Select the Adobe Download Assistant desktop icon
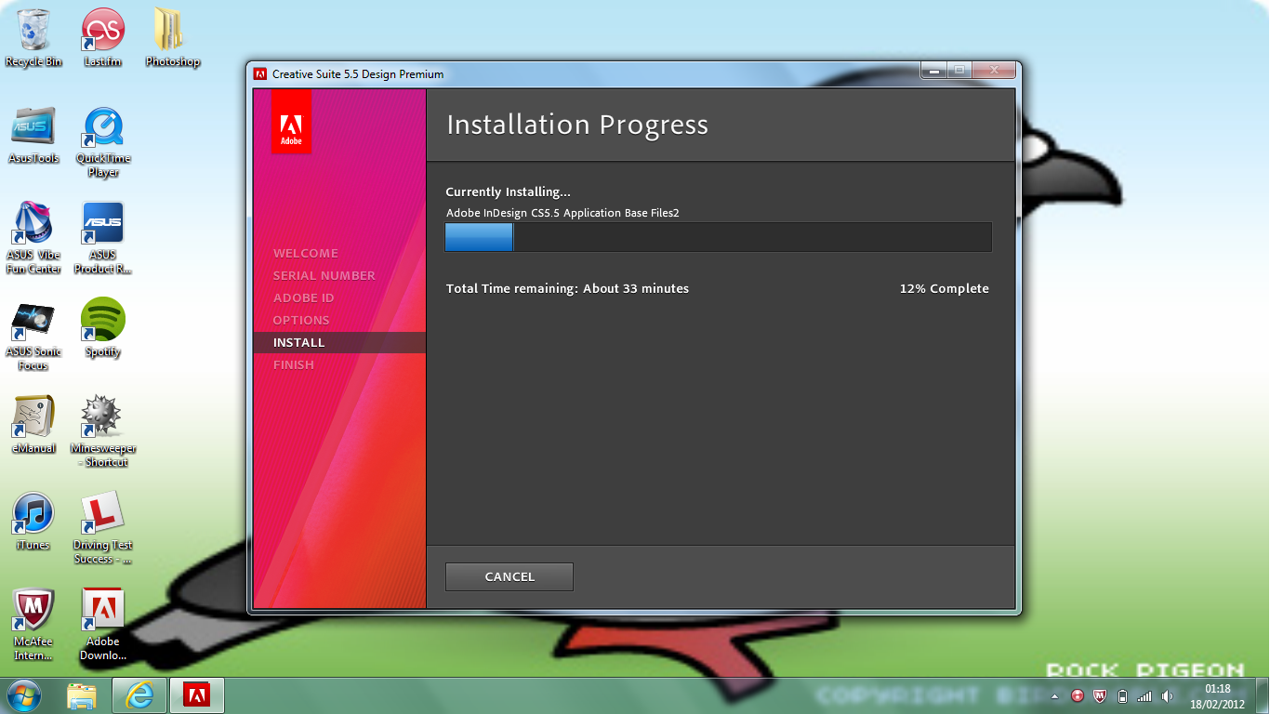This screenshot has width=1270, height=714. (103, 625)
